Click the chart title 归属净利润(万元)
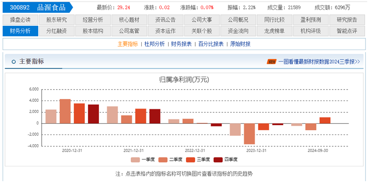 point(184,80)
